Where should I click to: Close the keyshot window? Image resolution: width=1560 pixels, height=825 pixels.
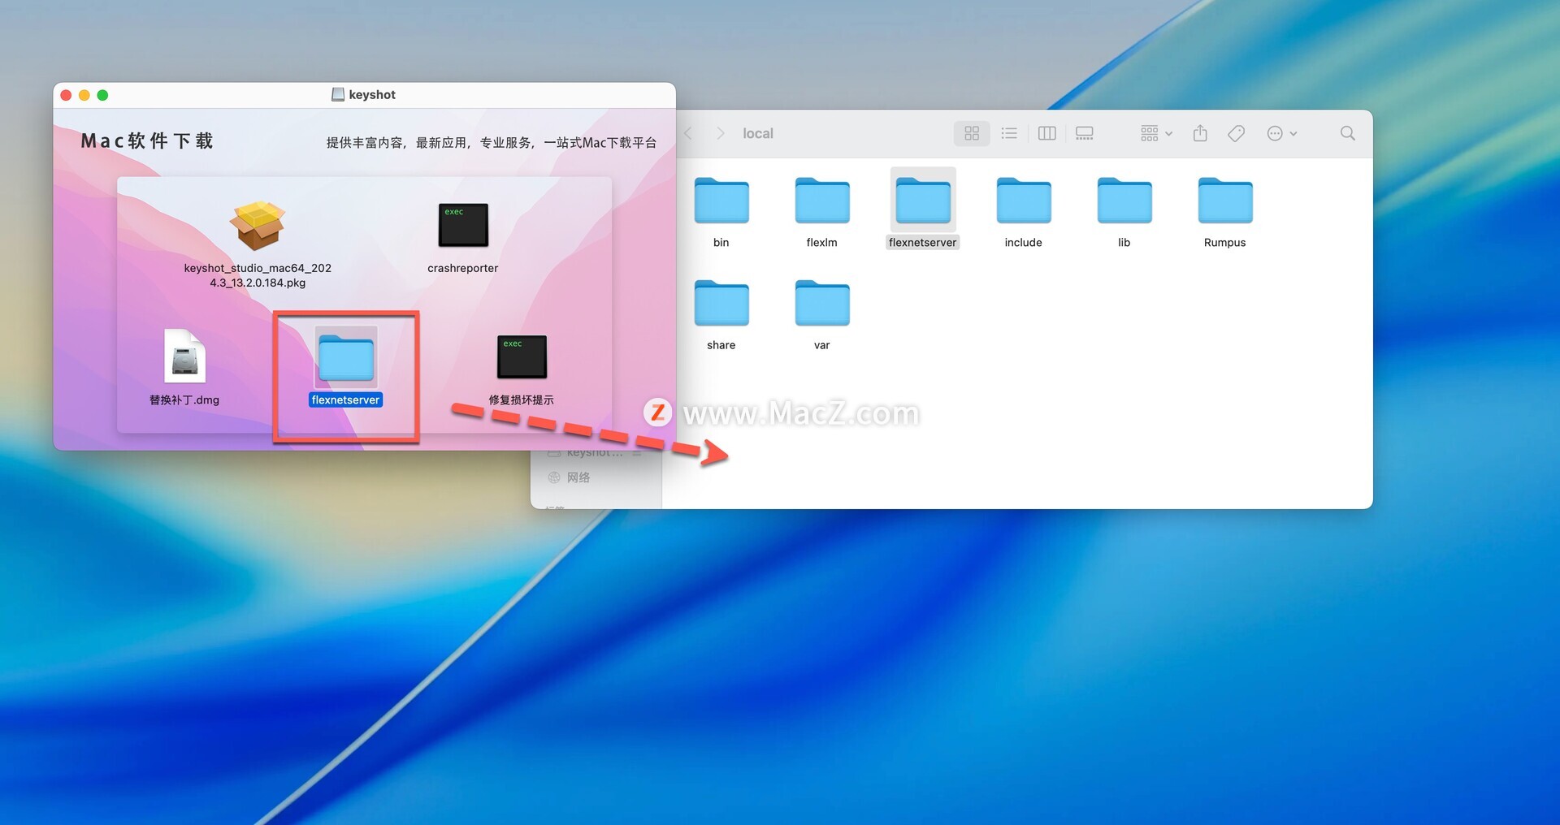click(x=66, y=95)
